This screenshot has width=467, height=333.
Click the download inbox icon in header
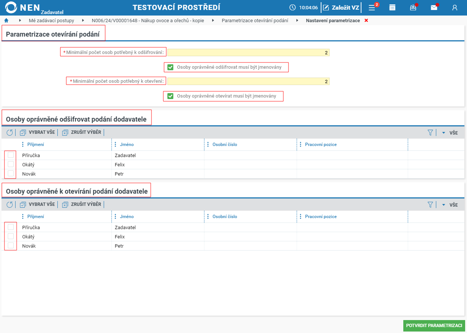coord(413,7)
